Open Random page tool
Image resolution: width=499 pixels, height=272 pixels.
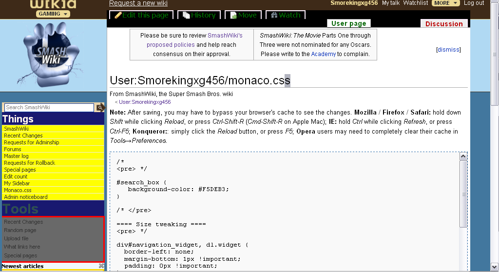20,230
